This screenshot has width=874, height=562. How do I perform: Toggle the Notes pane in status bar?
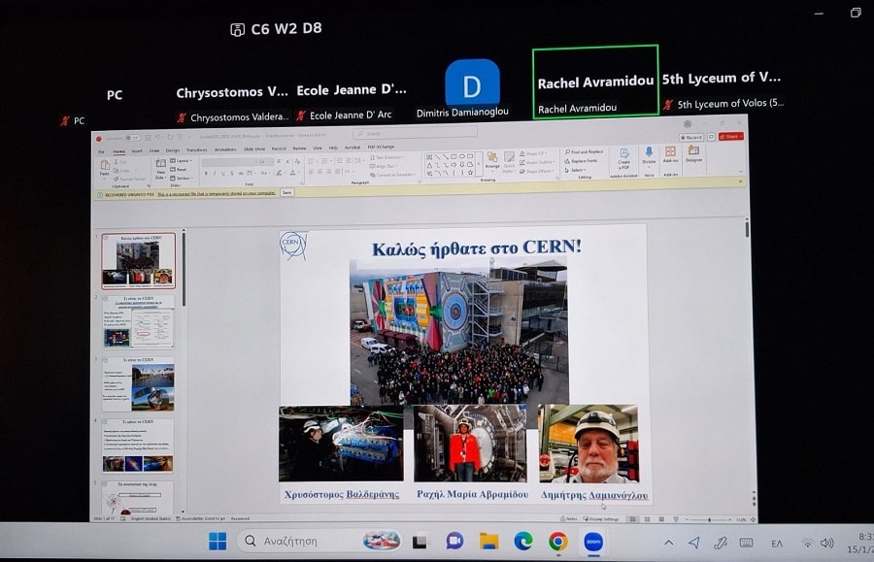click(x=570, y=519)
